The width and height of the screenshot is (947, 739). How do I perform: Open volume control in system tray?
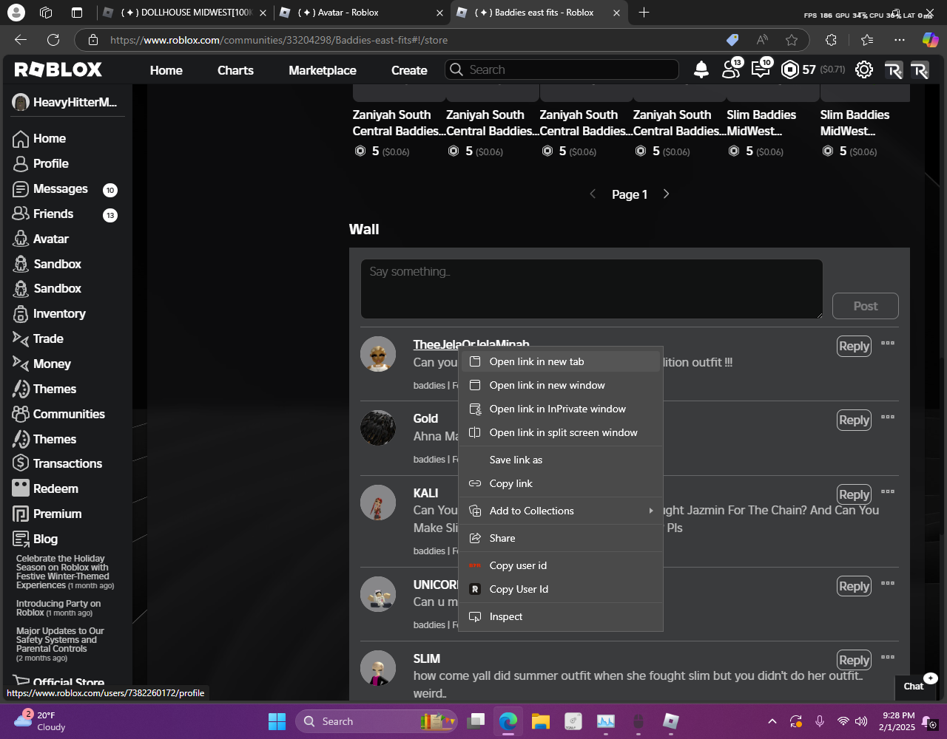coord(861,721)
